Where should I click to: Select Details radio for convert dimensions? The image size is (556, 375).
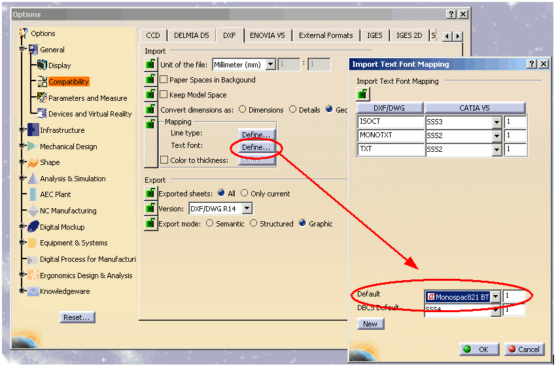coord(292,109)
